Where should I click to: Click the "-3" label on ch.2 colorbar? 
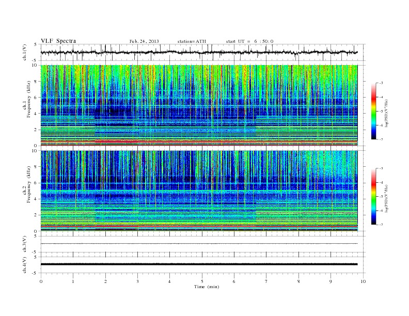(x=381, y=168)
